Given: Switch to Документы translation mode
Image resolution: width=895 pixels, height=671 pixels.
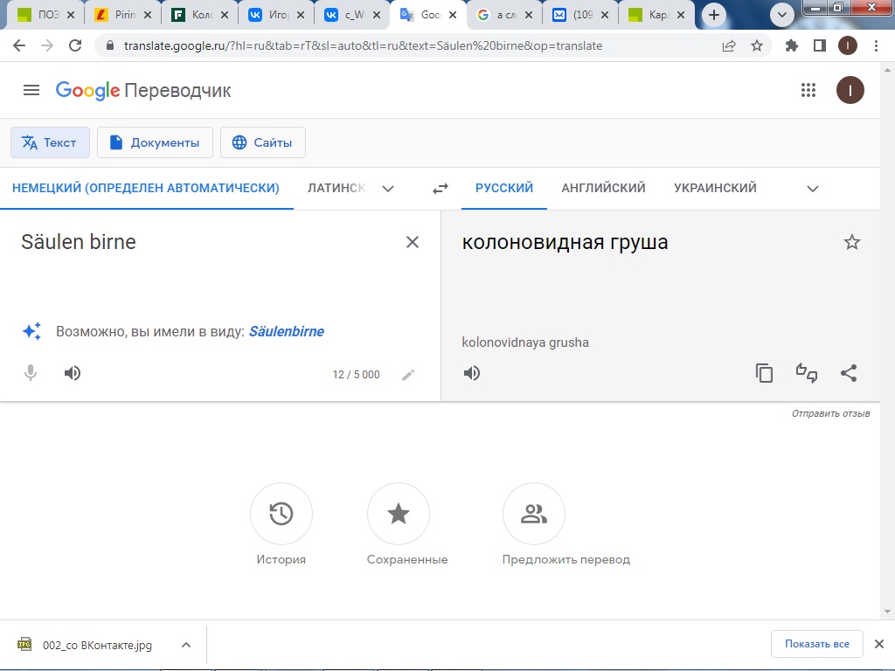Looking at the screenshot, I should (155, 142).
